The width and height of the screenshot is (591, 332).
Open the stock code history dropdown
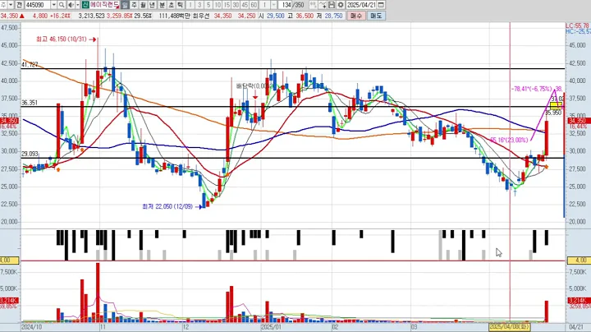(x=53, y=5)
